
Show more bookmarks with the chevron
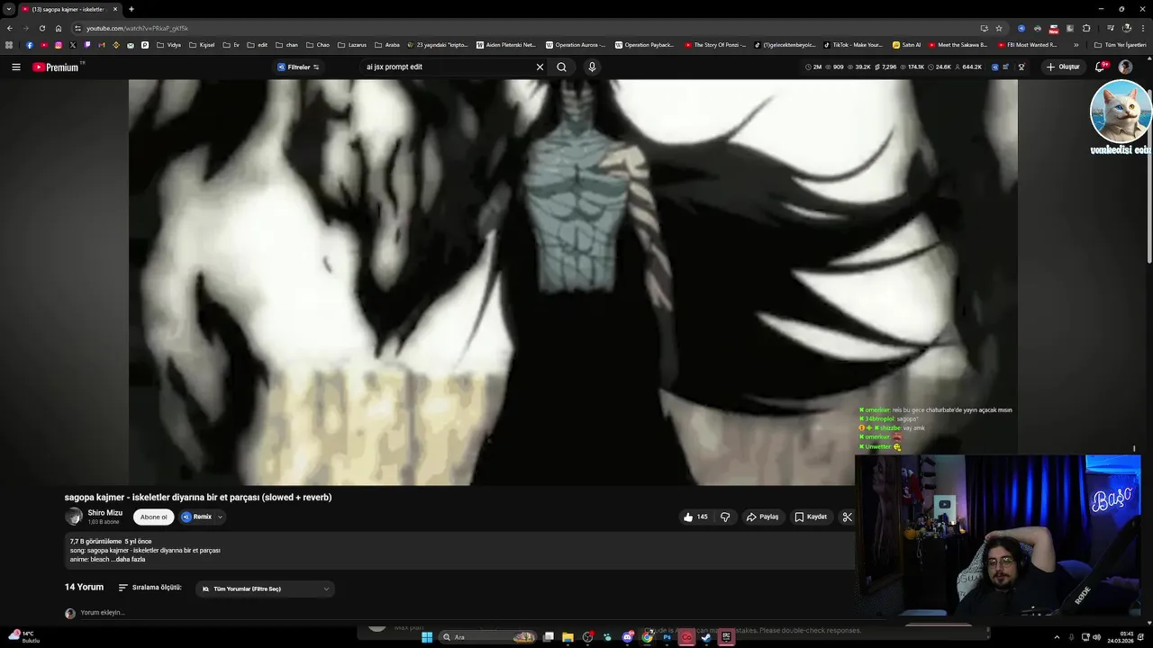1076,45
